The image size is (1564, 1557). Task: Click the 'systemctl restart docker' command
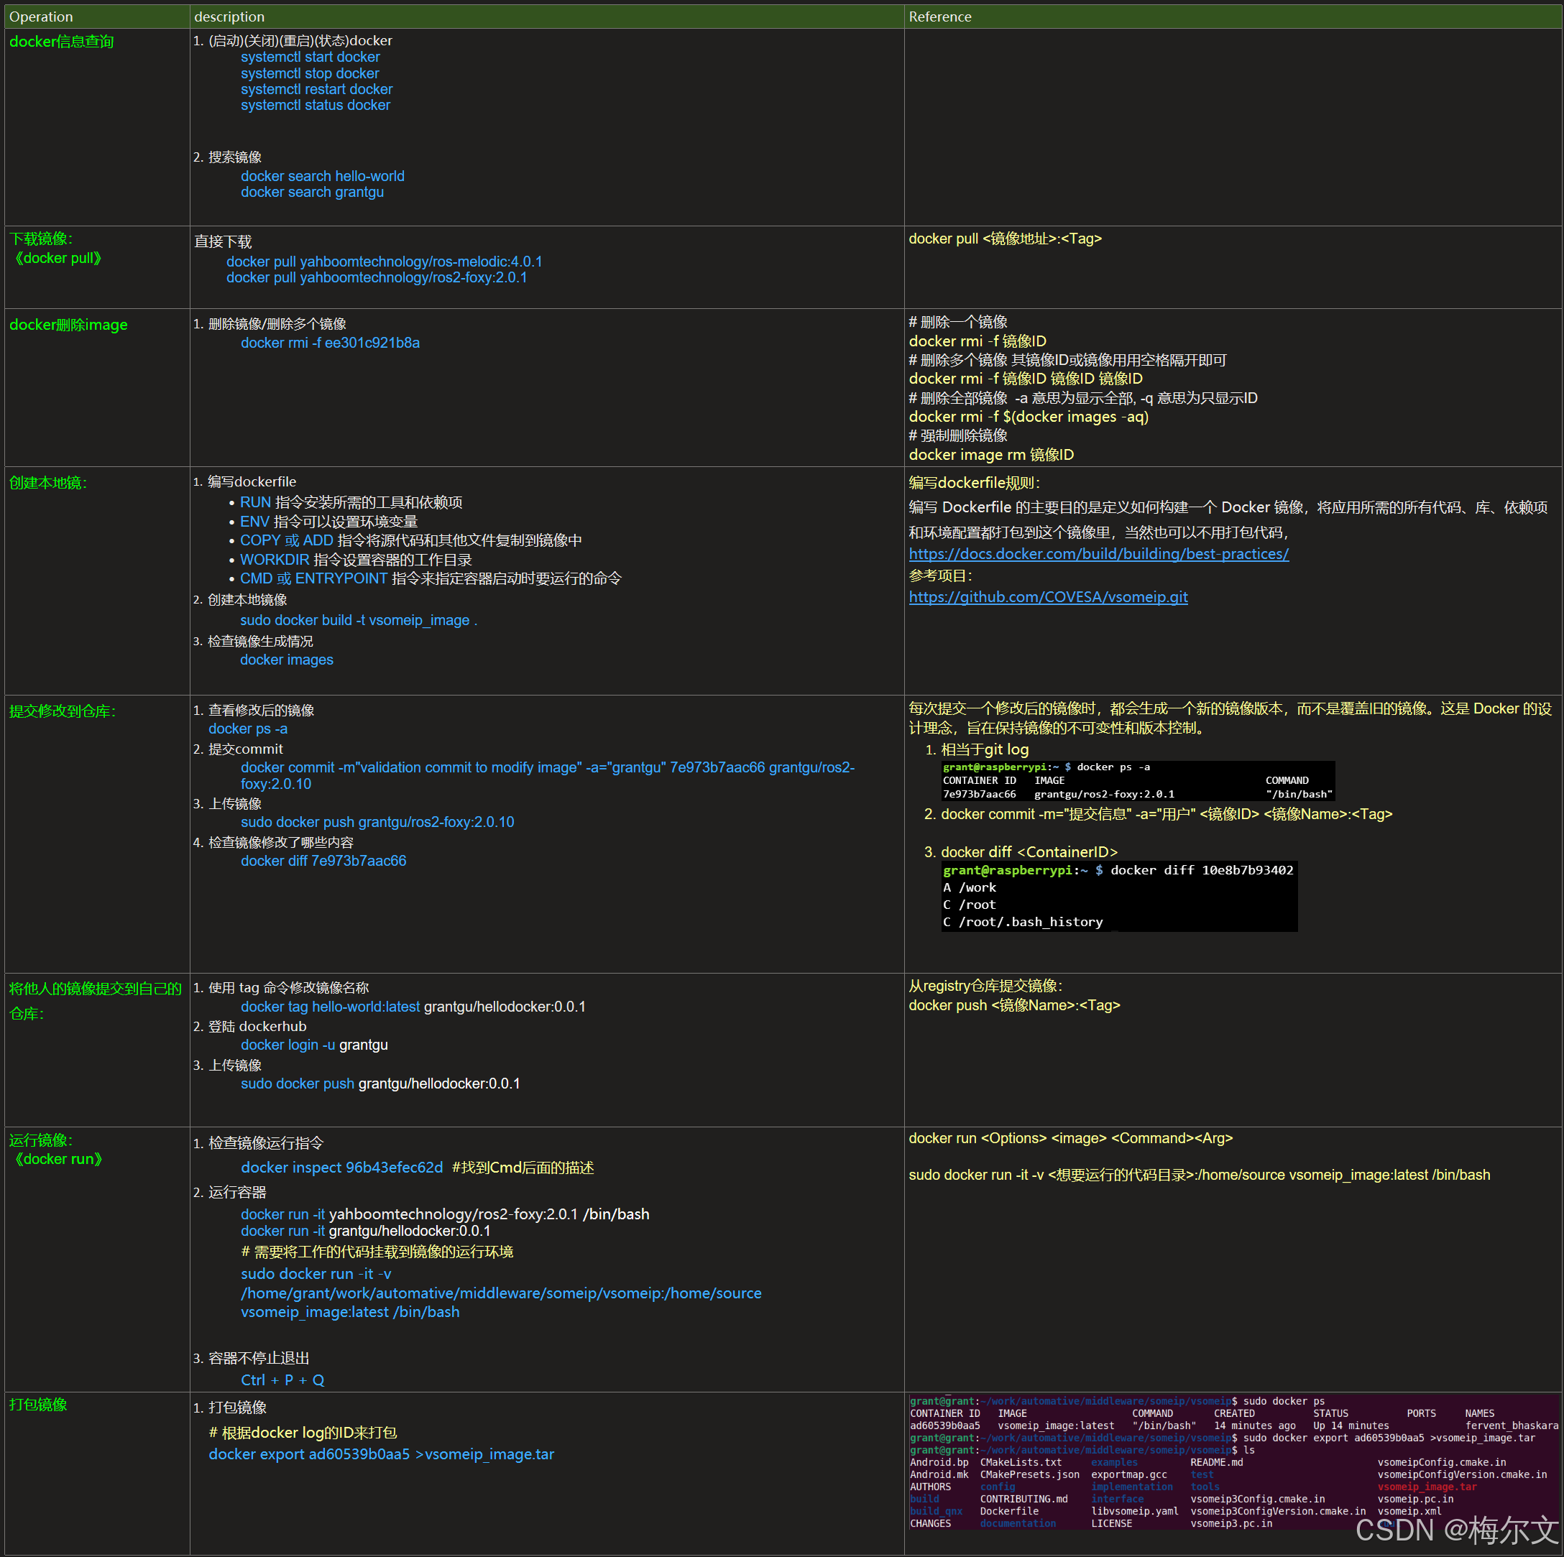316,89
